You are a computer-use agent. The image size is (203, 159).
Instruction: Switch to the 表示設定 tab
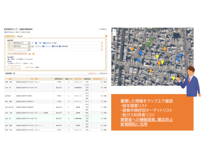point(20,36)
